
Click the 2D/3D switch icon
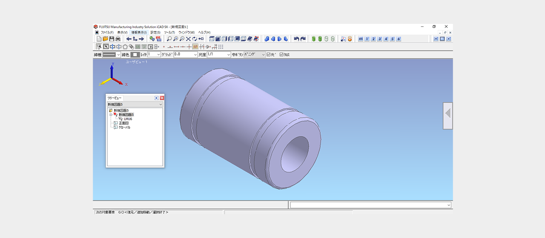click(x=158, y=39)
